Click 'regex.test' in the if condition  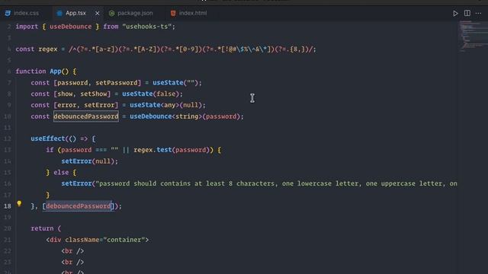tap(152, 150)
